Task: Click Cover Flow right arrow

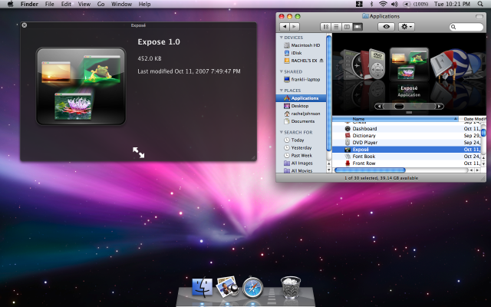Action: pos(440,107)
